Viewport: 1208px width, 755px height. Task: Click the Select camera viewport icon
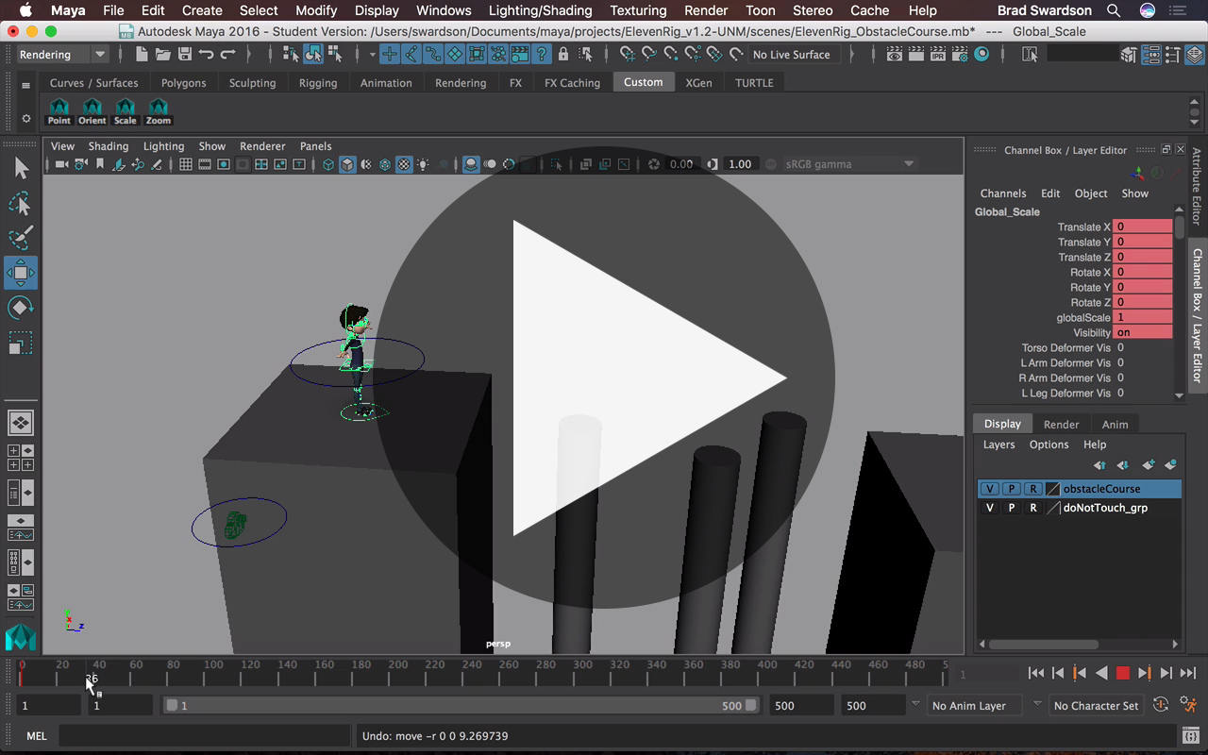point(61,164)
